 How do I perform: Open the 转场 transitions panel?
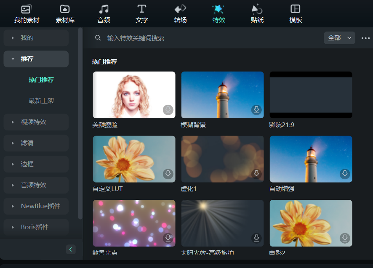pyautogui.click(x=180, y=13)
